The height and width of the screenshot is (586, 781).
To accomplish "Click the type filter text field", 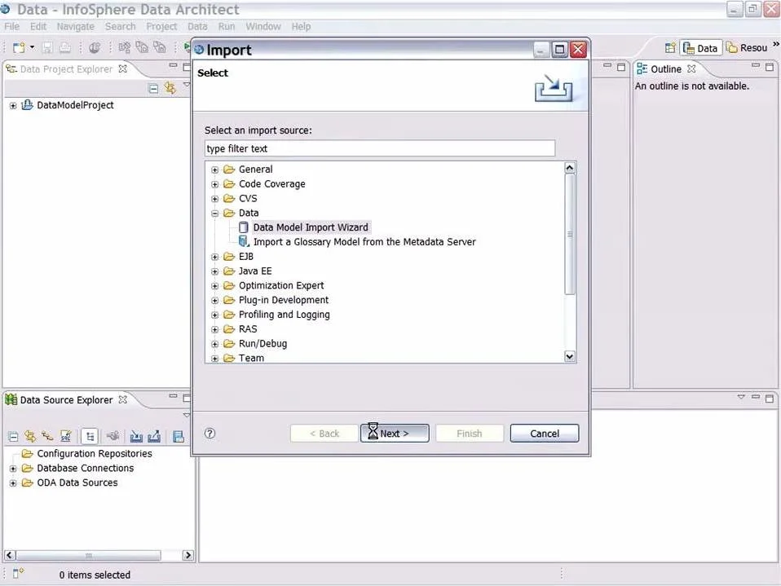I will click(379, 148).
